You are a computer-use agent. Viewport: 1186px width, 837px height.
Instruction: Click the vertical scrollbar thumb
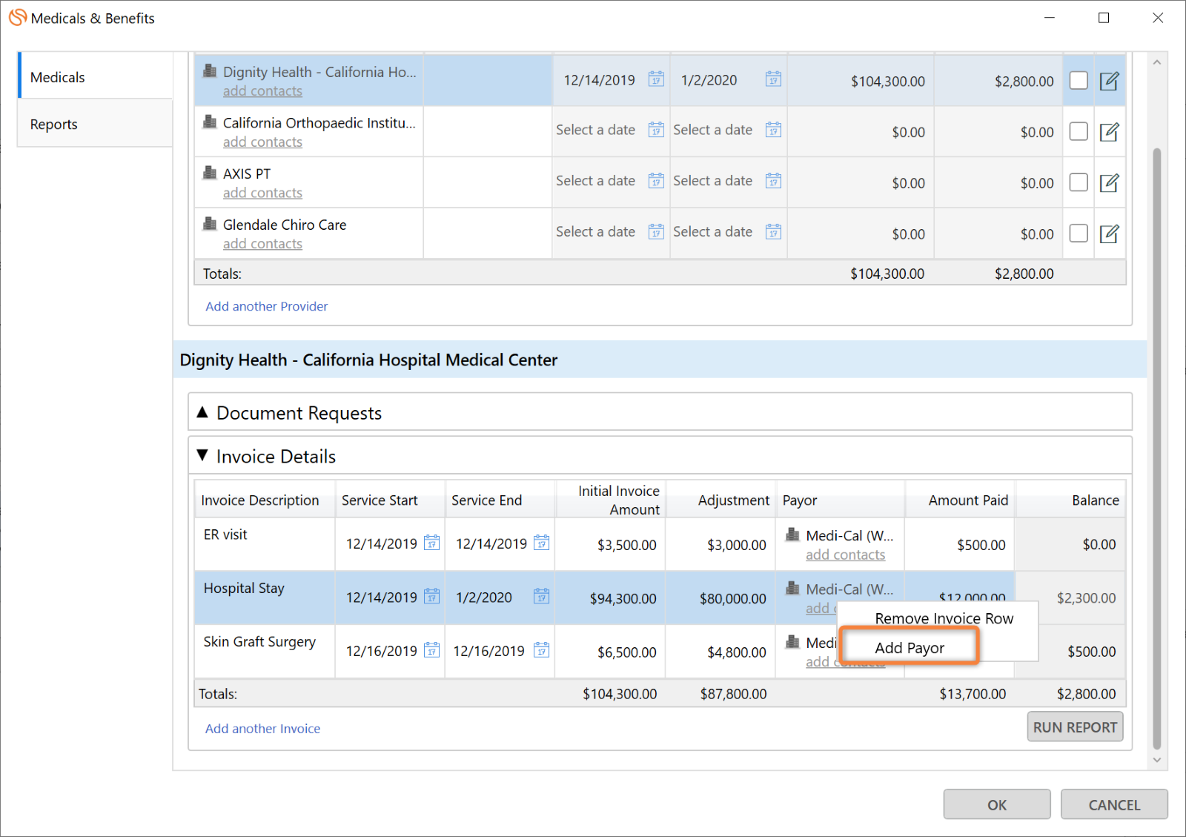1157,449
